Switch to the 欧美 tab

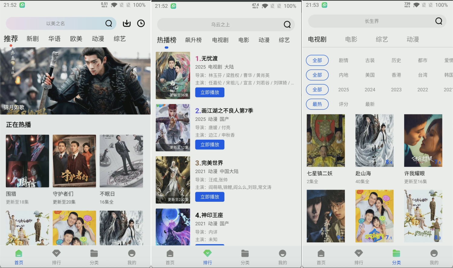76,39
